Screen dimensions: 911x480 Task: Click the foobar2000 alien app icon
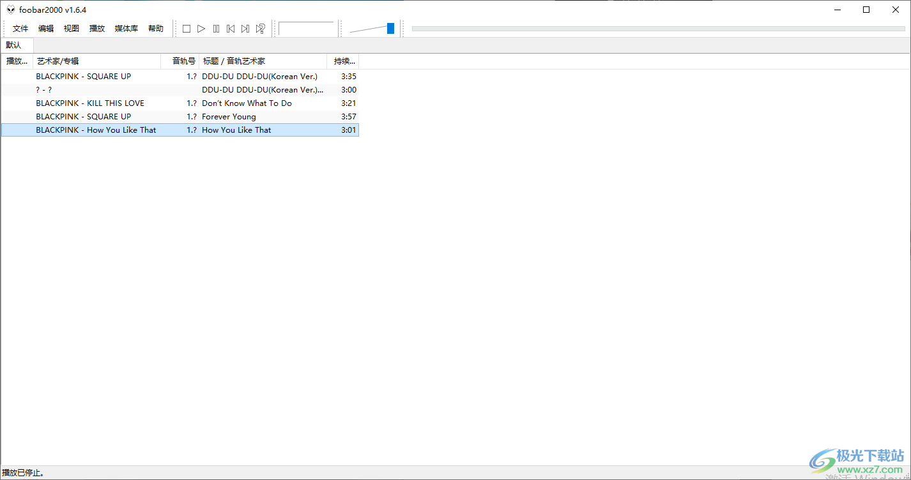point(11,10)
